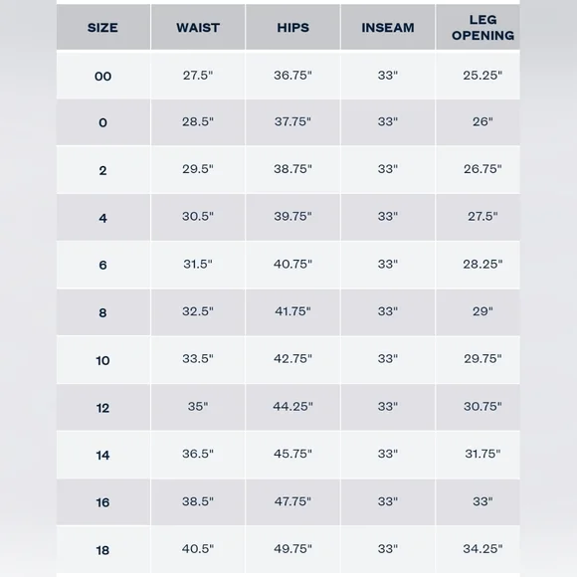Click the 44.25" hips measurement cell
577x577 pixels.
[x=292, y=406]
